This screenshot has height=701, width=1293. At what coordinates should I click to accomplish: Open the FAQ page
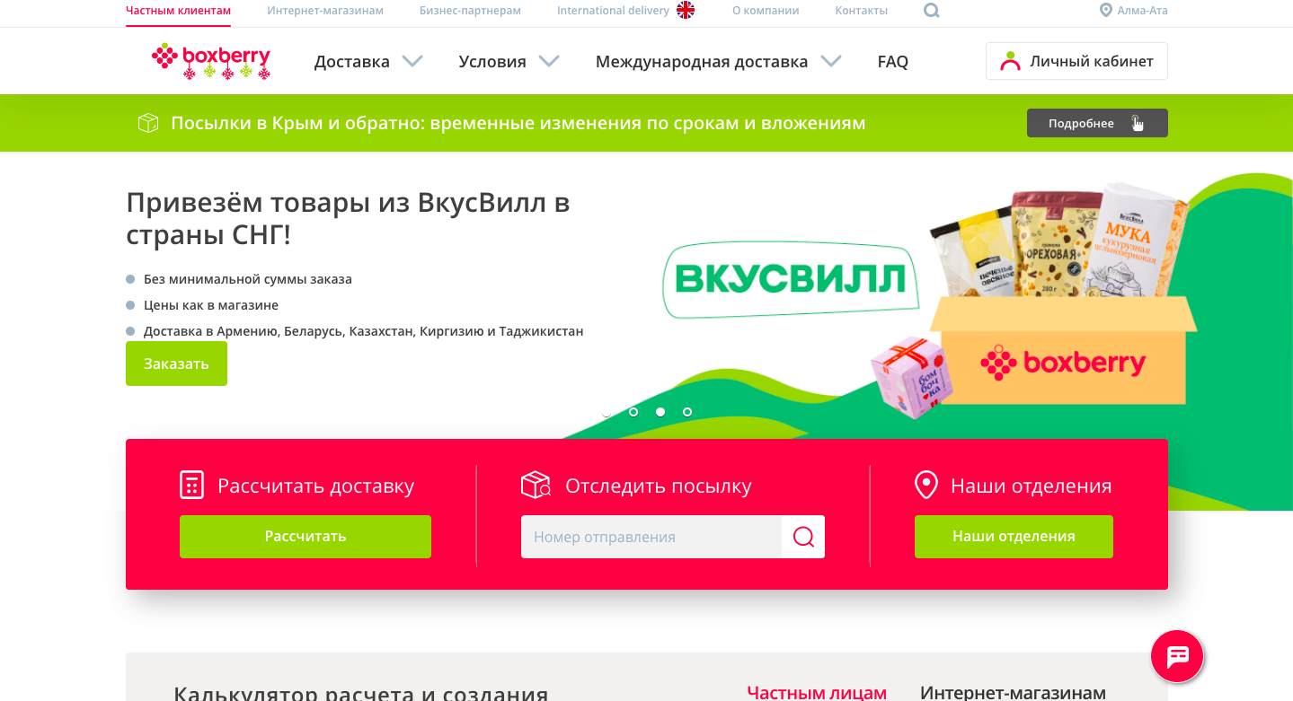click(893, 62)
